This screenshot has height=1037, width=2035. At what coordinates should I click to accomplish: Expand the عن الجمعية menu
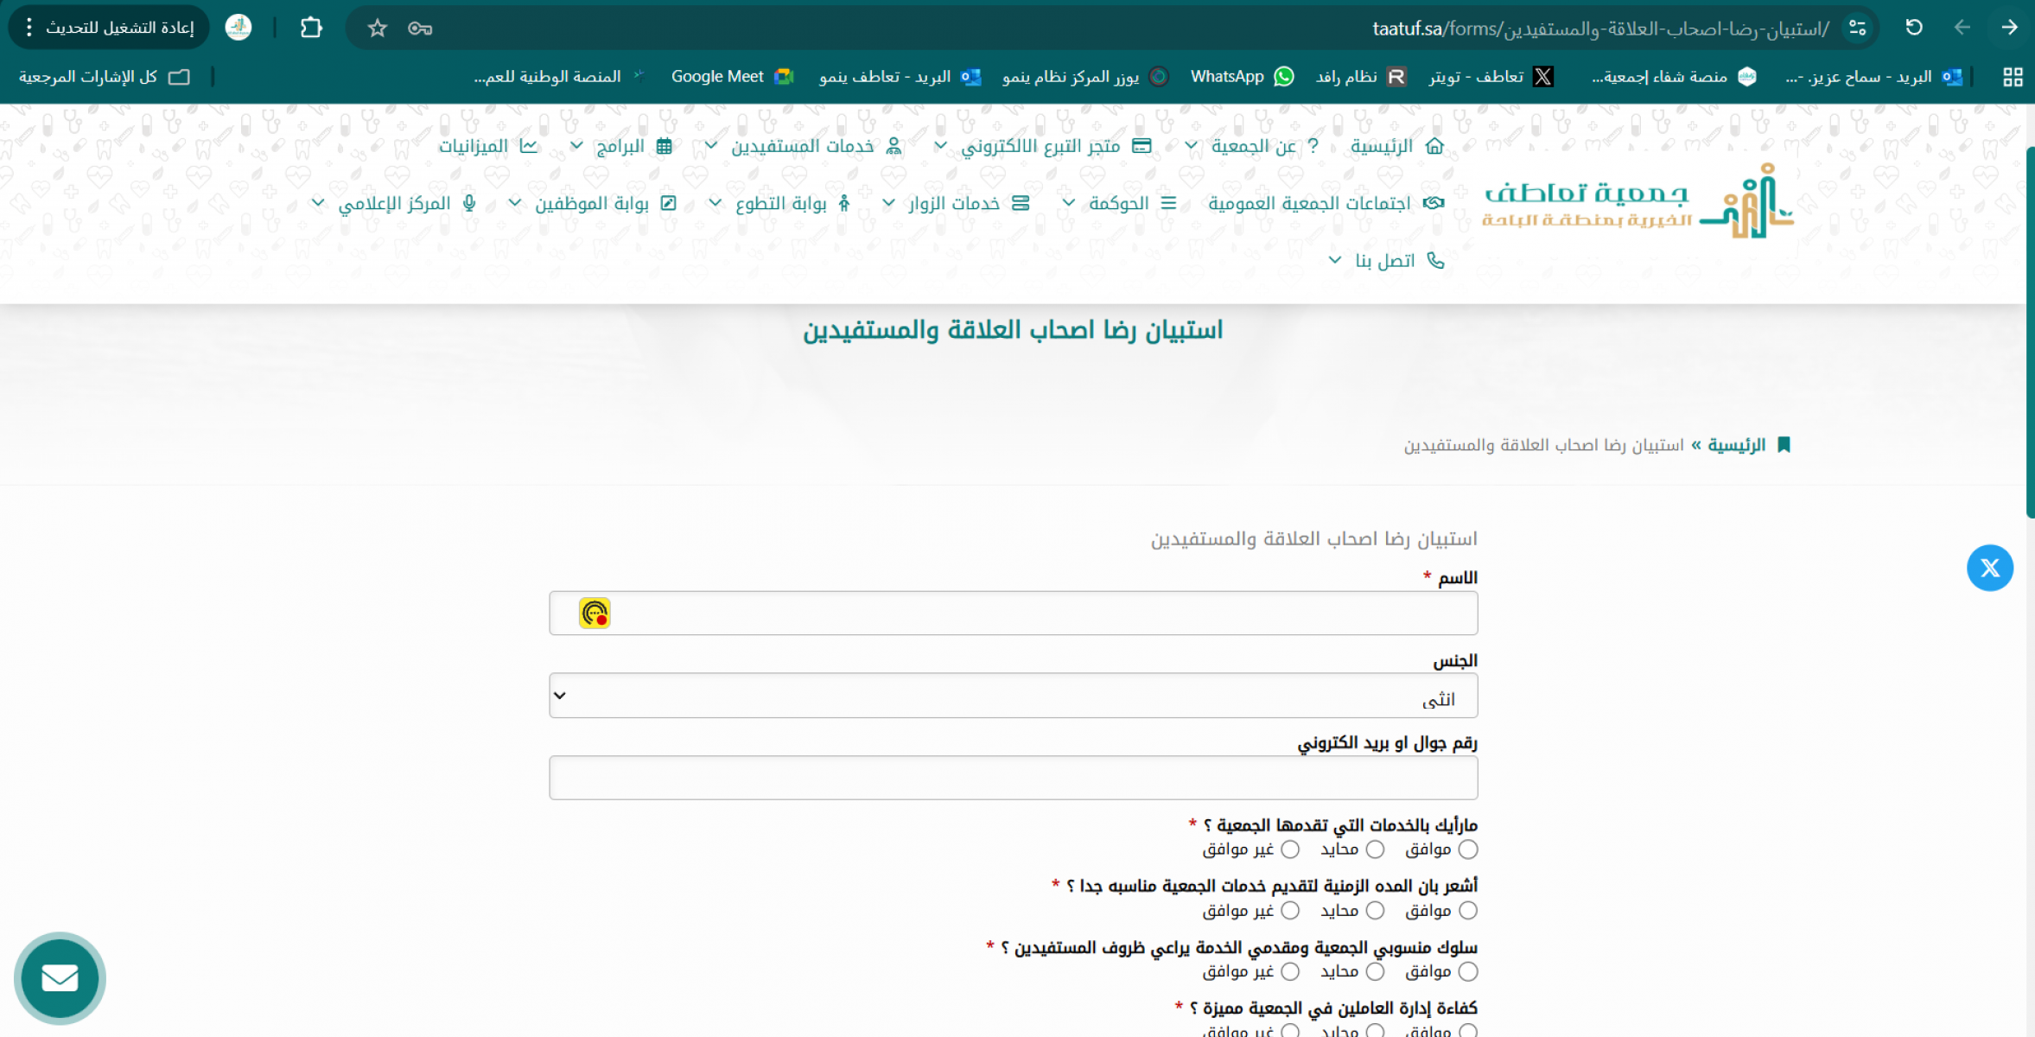pyautogui.click(x=1253, y=146)
